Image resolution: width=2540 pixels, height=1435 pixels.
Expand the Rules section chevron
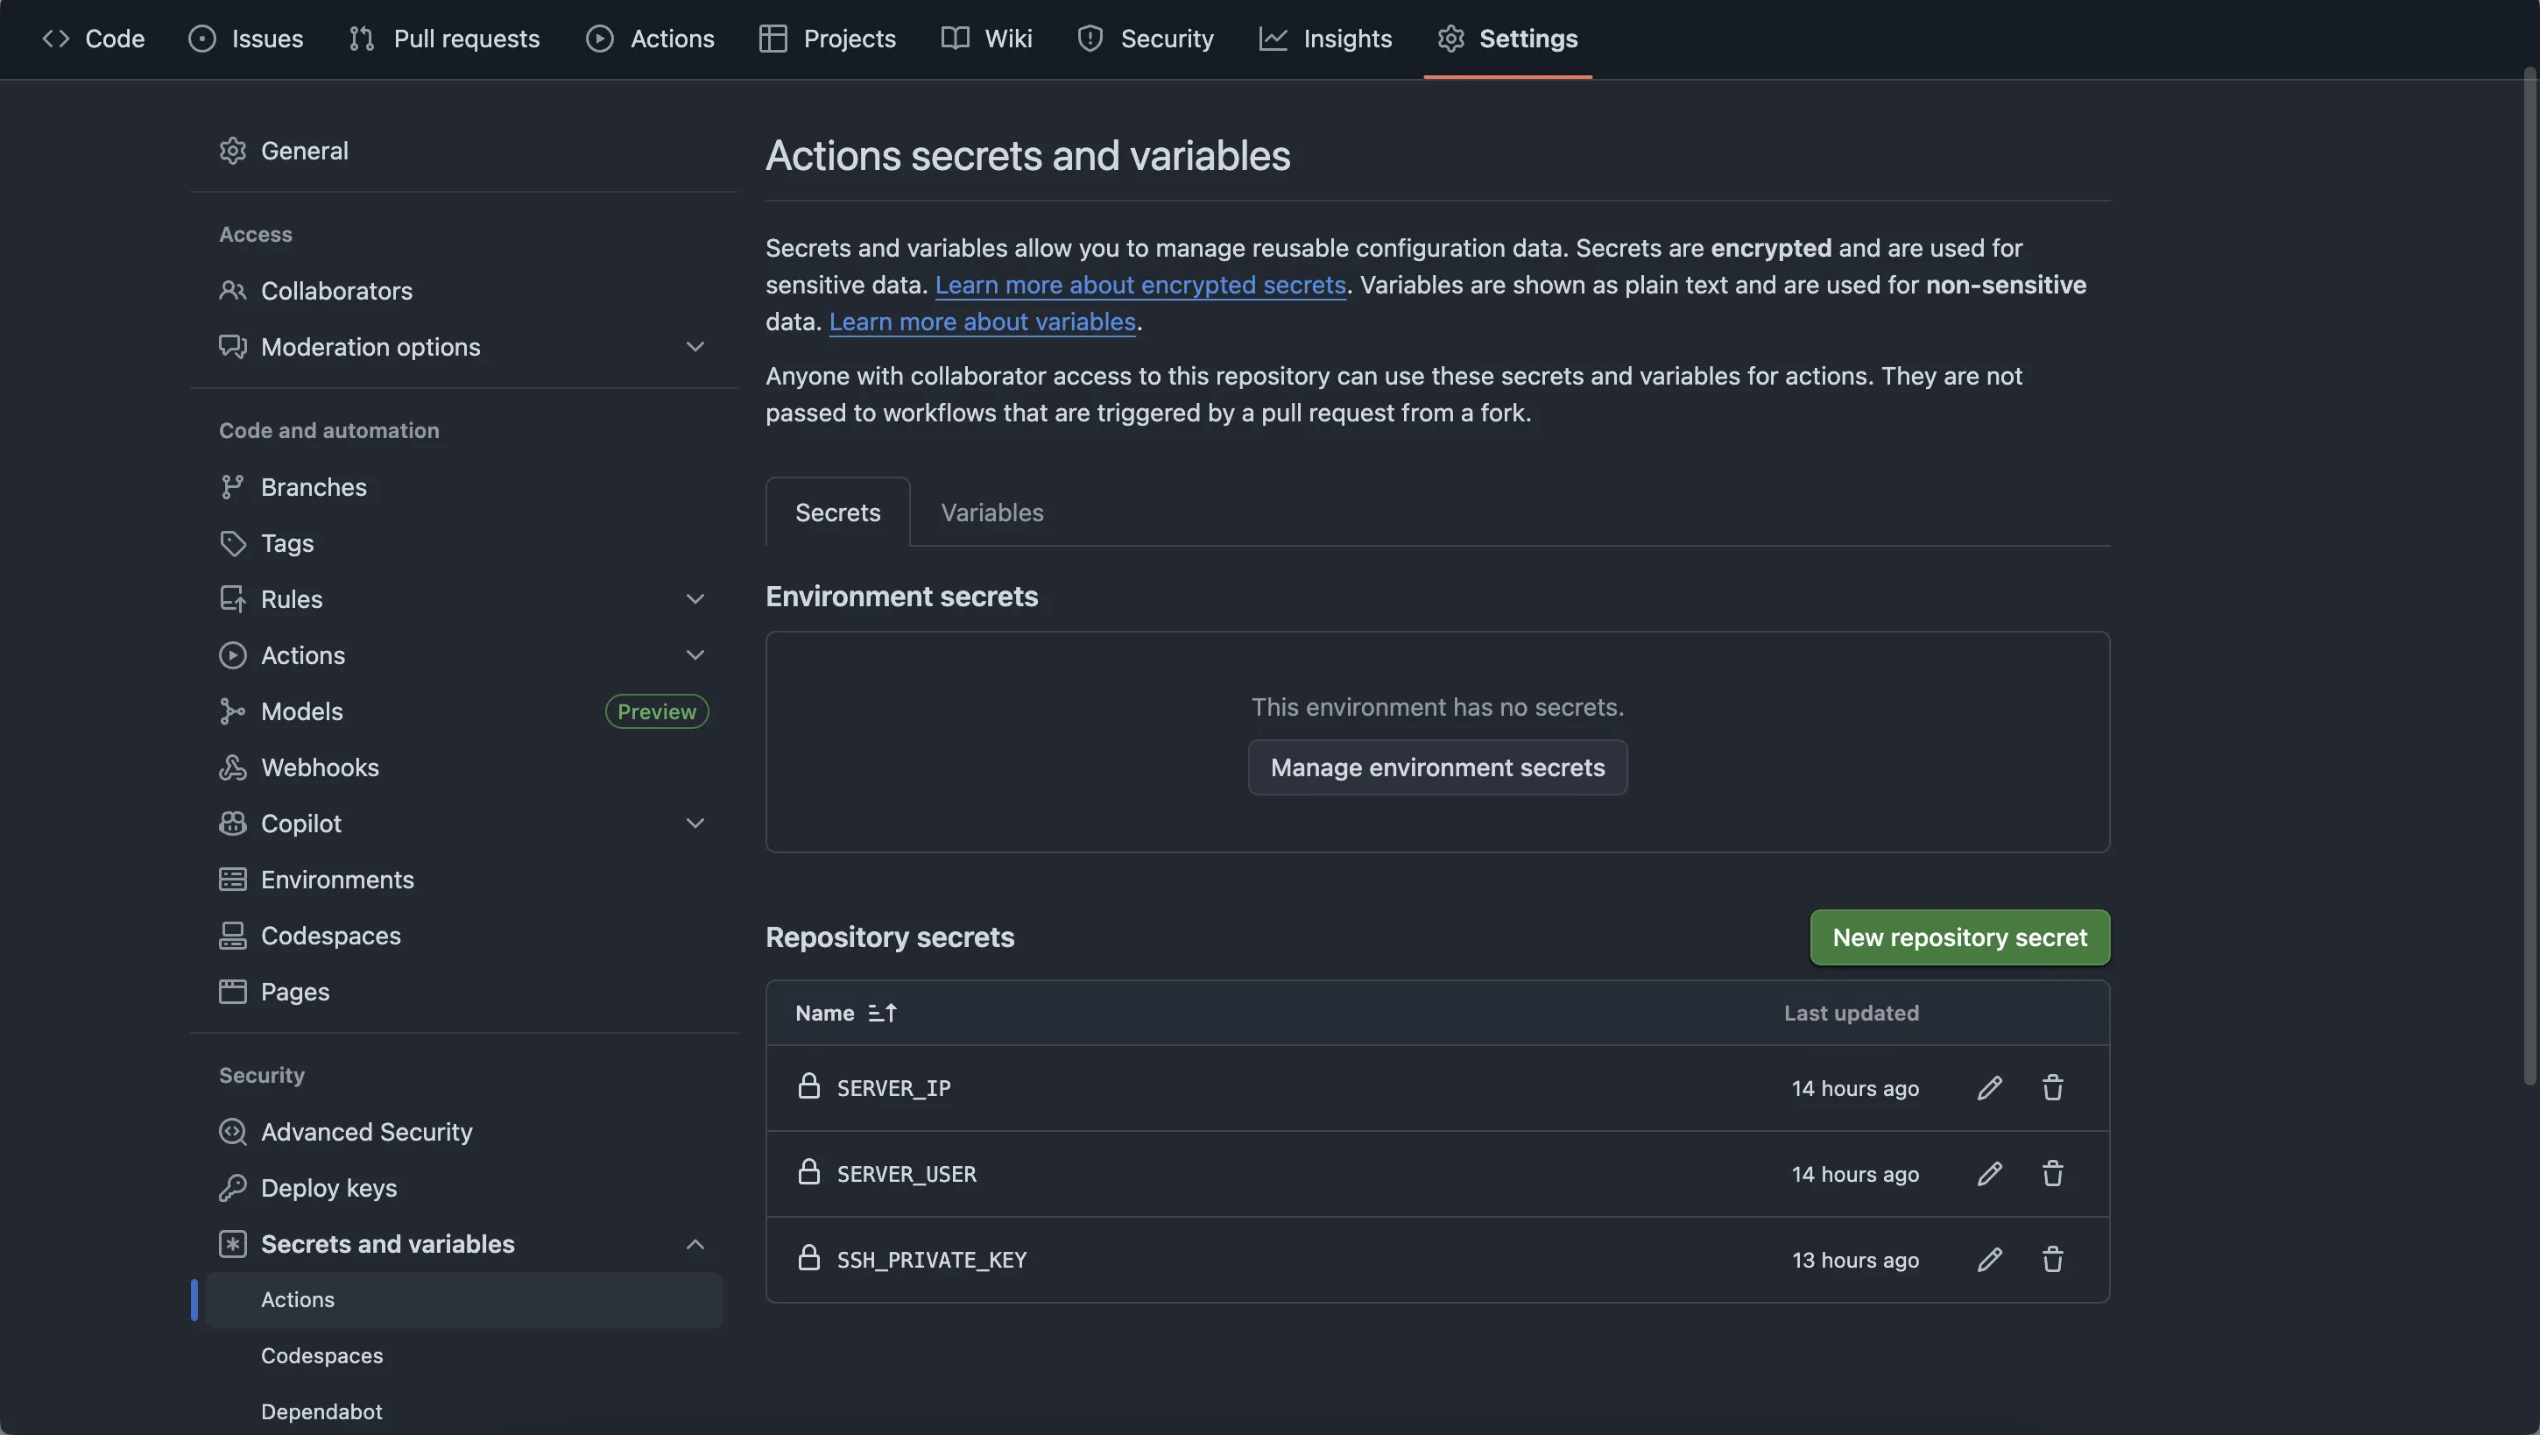(695, 599)
